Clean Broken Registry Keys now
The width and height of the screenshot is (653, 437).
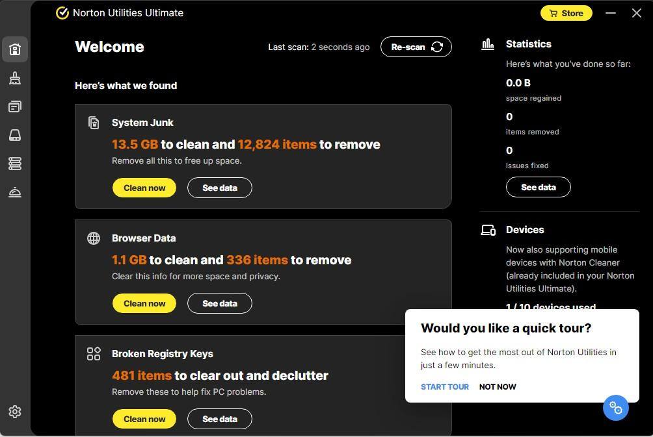click(144, 419)
